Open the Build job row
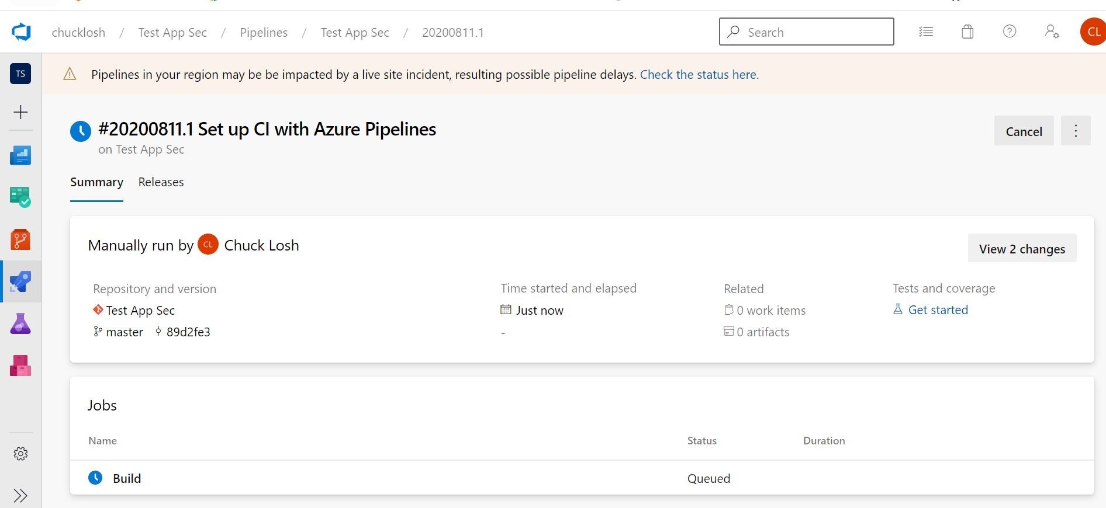Screen dimensions: 1106x508 coord(582,478)
